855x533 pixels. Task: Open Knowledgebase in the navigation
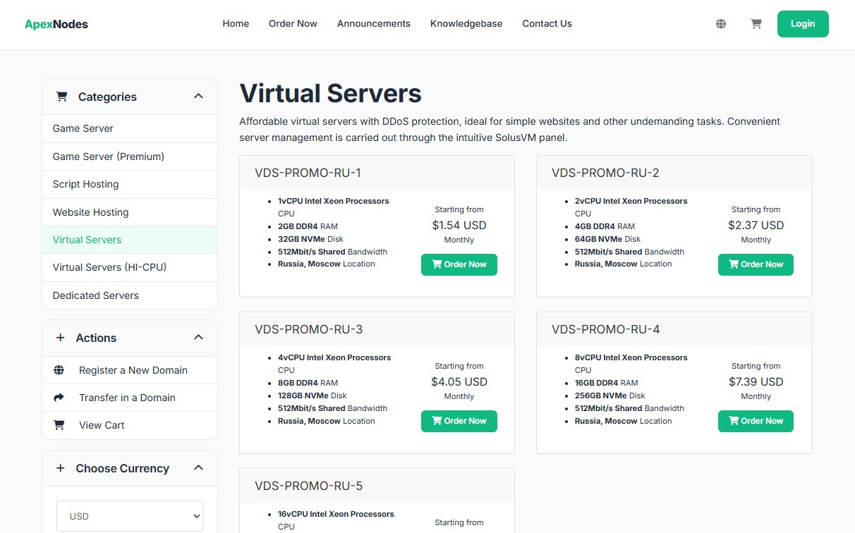click(466, 24)
